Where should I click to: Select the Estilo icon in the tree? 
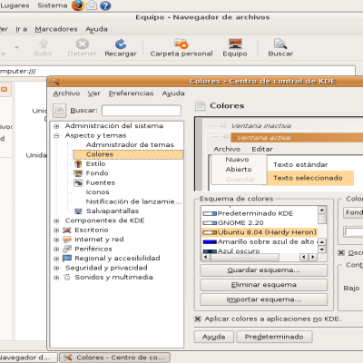click(x=78, y=164)
